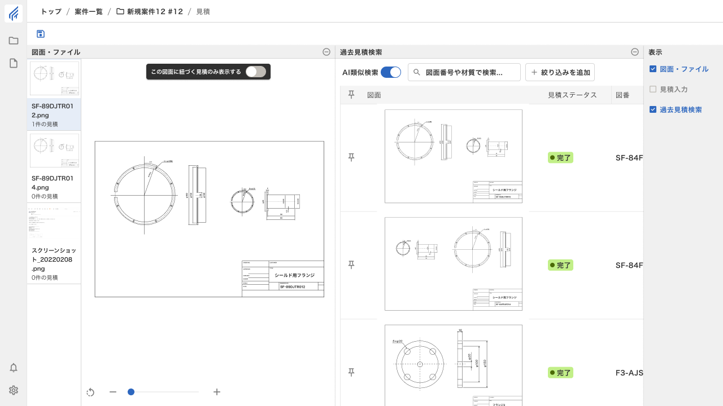Click the drawing zoom slider handle
Image resolution: width=723 pixels, height=406 pixels.
coord(131,392)
